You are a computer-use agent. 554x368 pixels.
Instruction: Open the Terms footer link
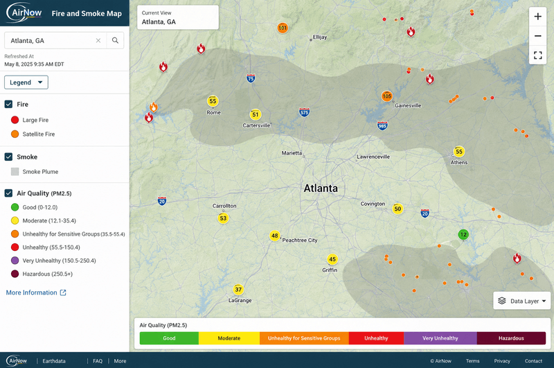point(472,361)
